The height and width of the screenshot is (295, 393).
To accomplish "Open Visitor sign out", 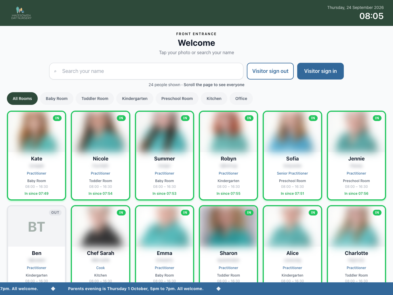I will coord(270,71).
